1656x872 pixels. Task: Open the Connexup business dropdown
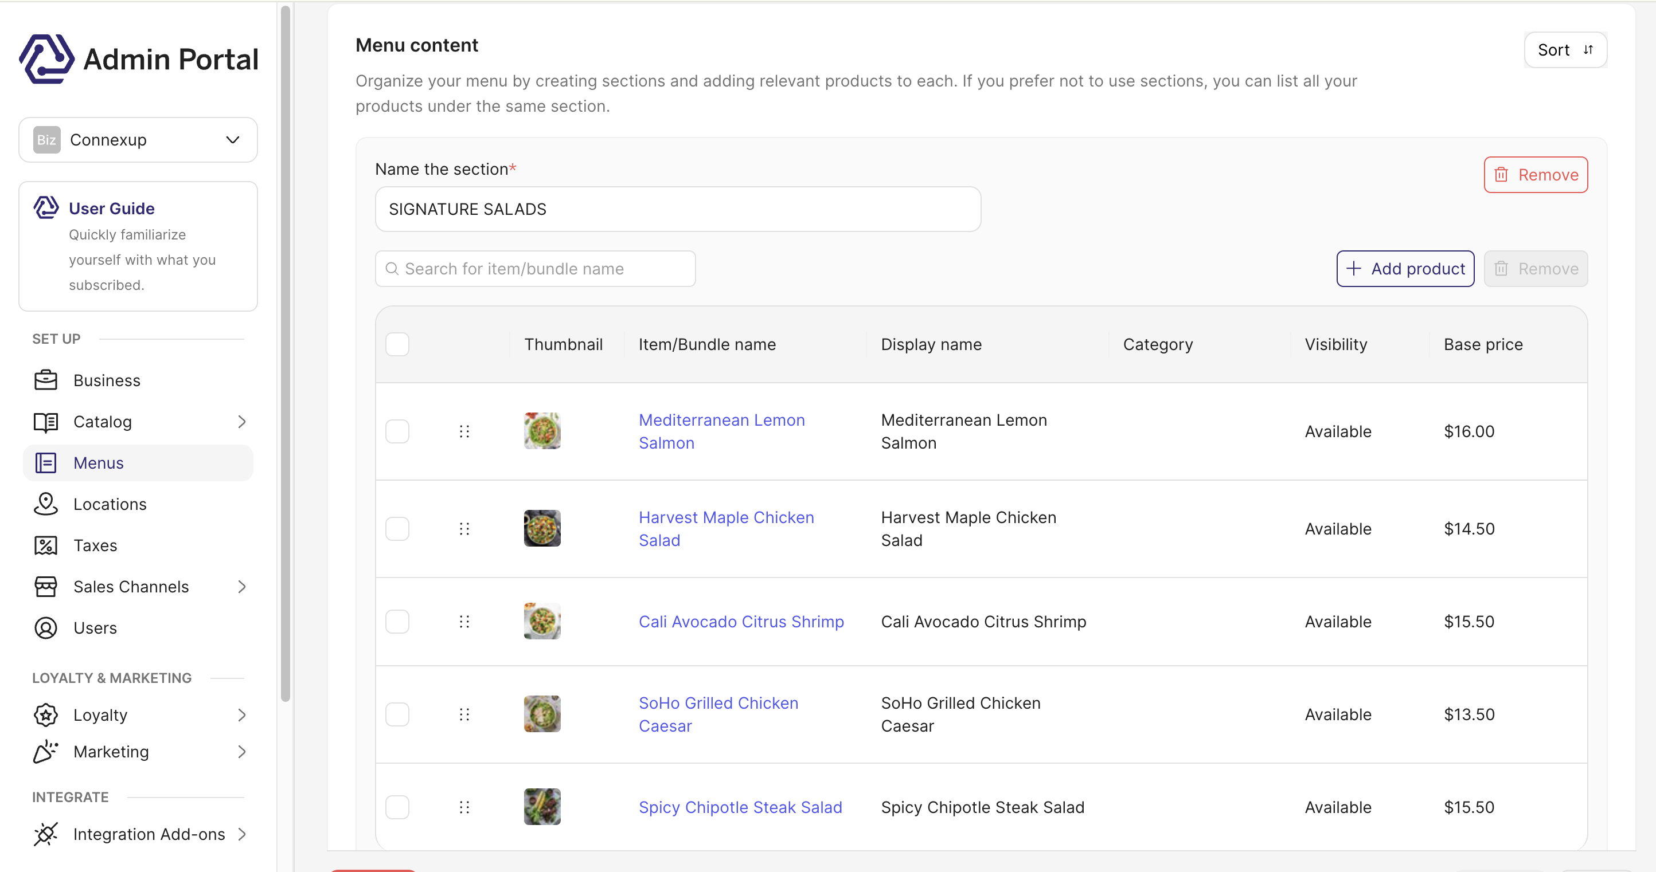138,140
